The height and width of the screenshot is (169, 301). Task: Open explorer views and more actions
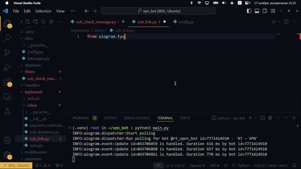click(59, 22)
